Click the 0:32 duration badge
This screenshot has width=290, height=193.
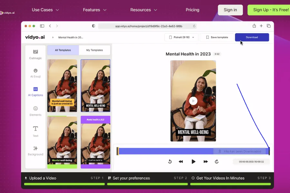[x=217, y=54]
